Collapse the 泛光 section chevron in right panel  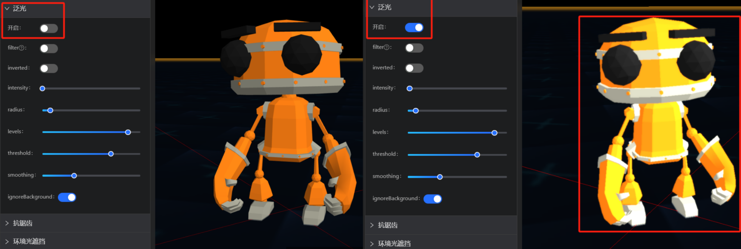[x=372, y=7]
